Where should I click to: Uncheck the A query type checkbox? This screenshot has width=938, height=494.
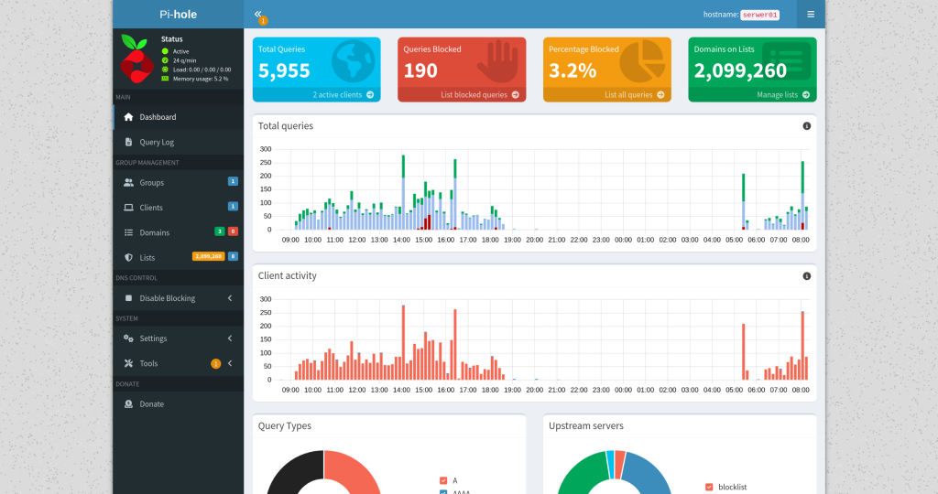click(443, 480)
